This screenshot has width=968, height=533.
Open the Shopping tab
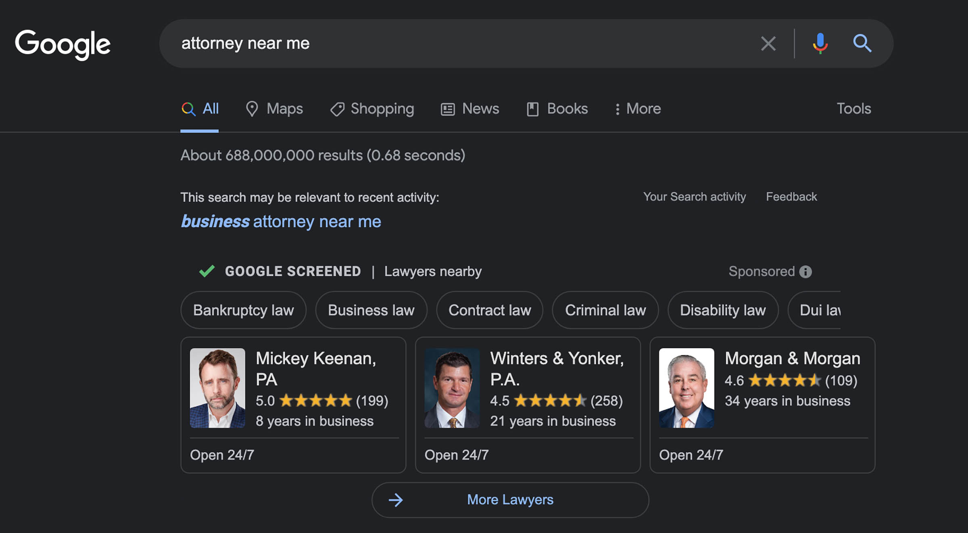click(372, 109)
